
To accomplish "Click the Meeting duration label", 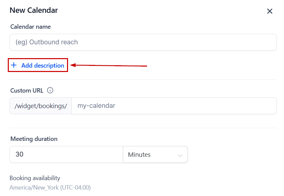I will pyautogui.click(x=34, y=139).
